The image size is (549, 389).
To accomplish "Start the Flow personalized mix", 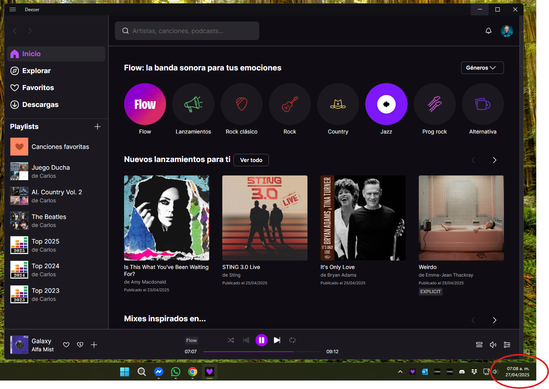I will click(x=145, y=104).
